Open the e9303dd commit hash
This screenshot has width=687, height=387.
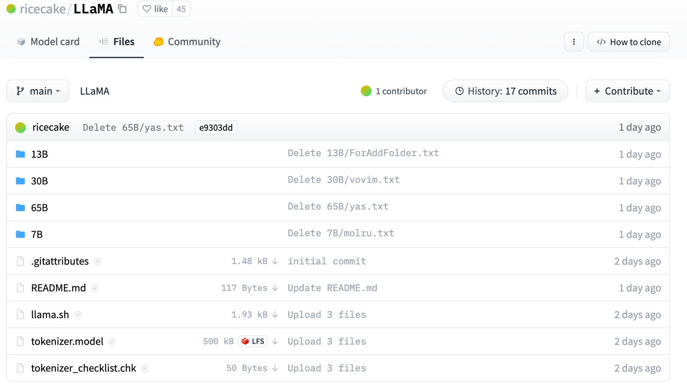point(216,128)
